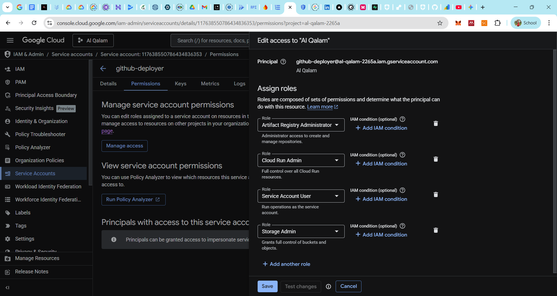Open the Keys tab
The width and height of the screenshot is (557, 296).
(x=180, y=84)
